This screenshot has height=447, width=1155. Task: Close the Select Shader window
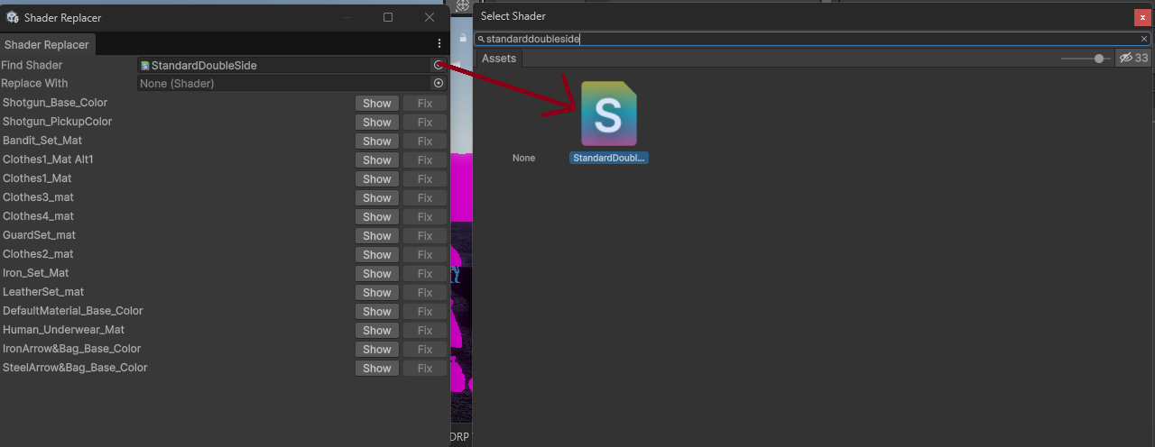pyautogui.click(x=1141, y=16)
